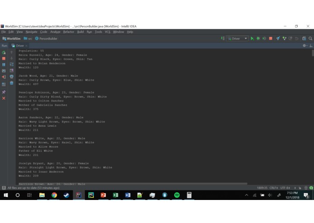Open the notification center in taskbar
The height and width of the screenshot is (223, 314).
[x=306, y=195]
